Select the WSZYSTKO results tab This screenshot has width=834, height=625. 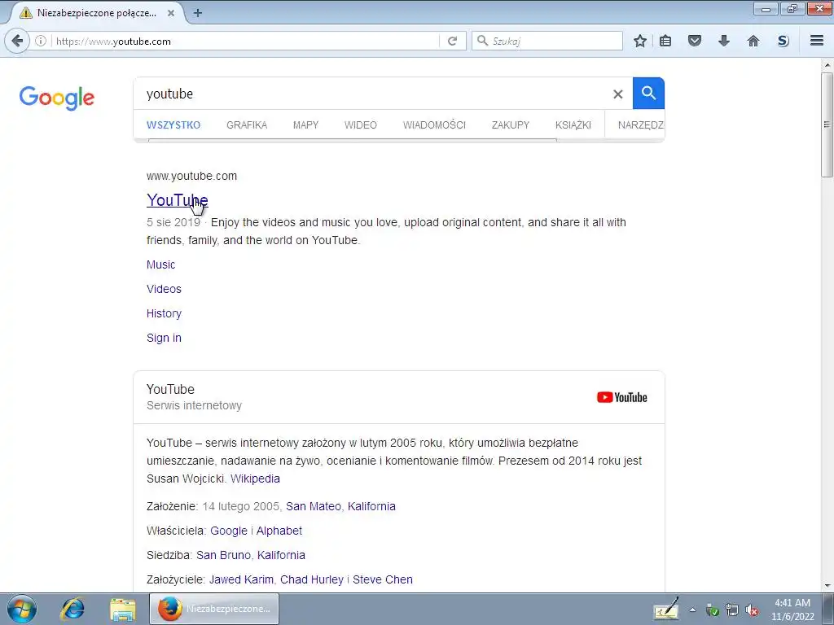(x=173, y=125)
